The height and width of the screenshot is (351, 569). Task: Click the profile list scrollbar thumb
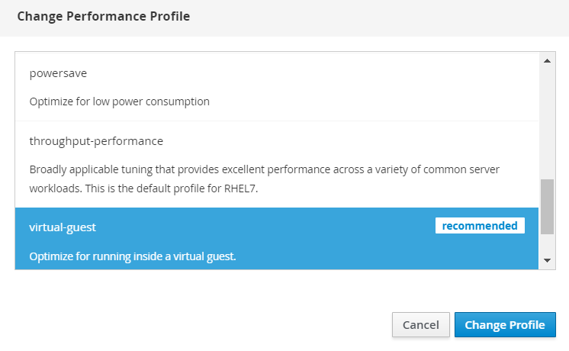(547, 206)
